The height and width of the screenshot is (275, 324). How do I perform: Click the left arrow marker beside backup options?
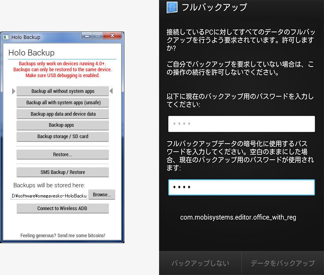click(x=13, y=91)
